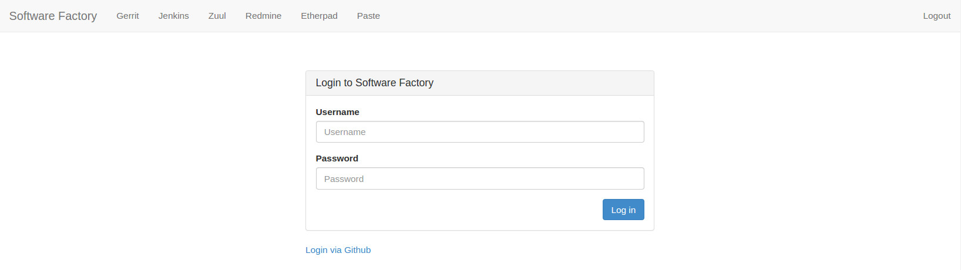Click the bold Password label
Screen dimensions: 961x270
click(x=337, y=158)
